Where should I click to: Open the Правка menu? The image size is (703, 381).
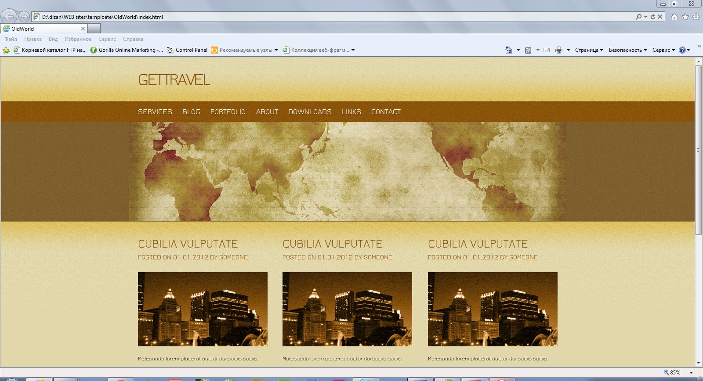pos(33,39)
